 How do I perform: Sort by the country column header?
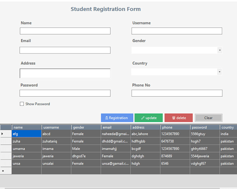point(228,128)
